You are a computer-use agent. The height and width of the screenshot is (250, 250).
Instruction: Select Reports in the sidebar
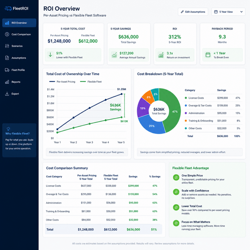[x=19, y=82]
